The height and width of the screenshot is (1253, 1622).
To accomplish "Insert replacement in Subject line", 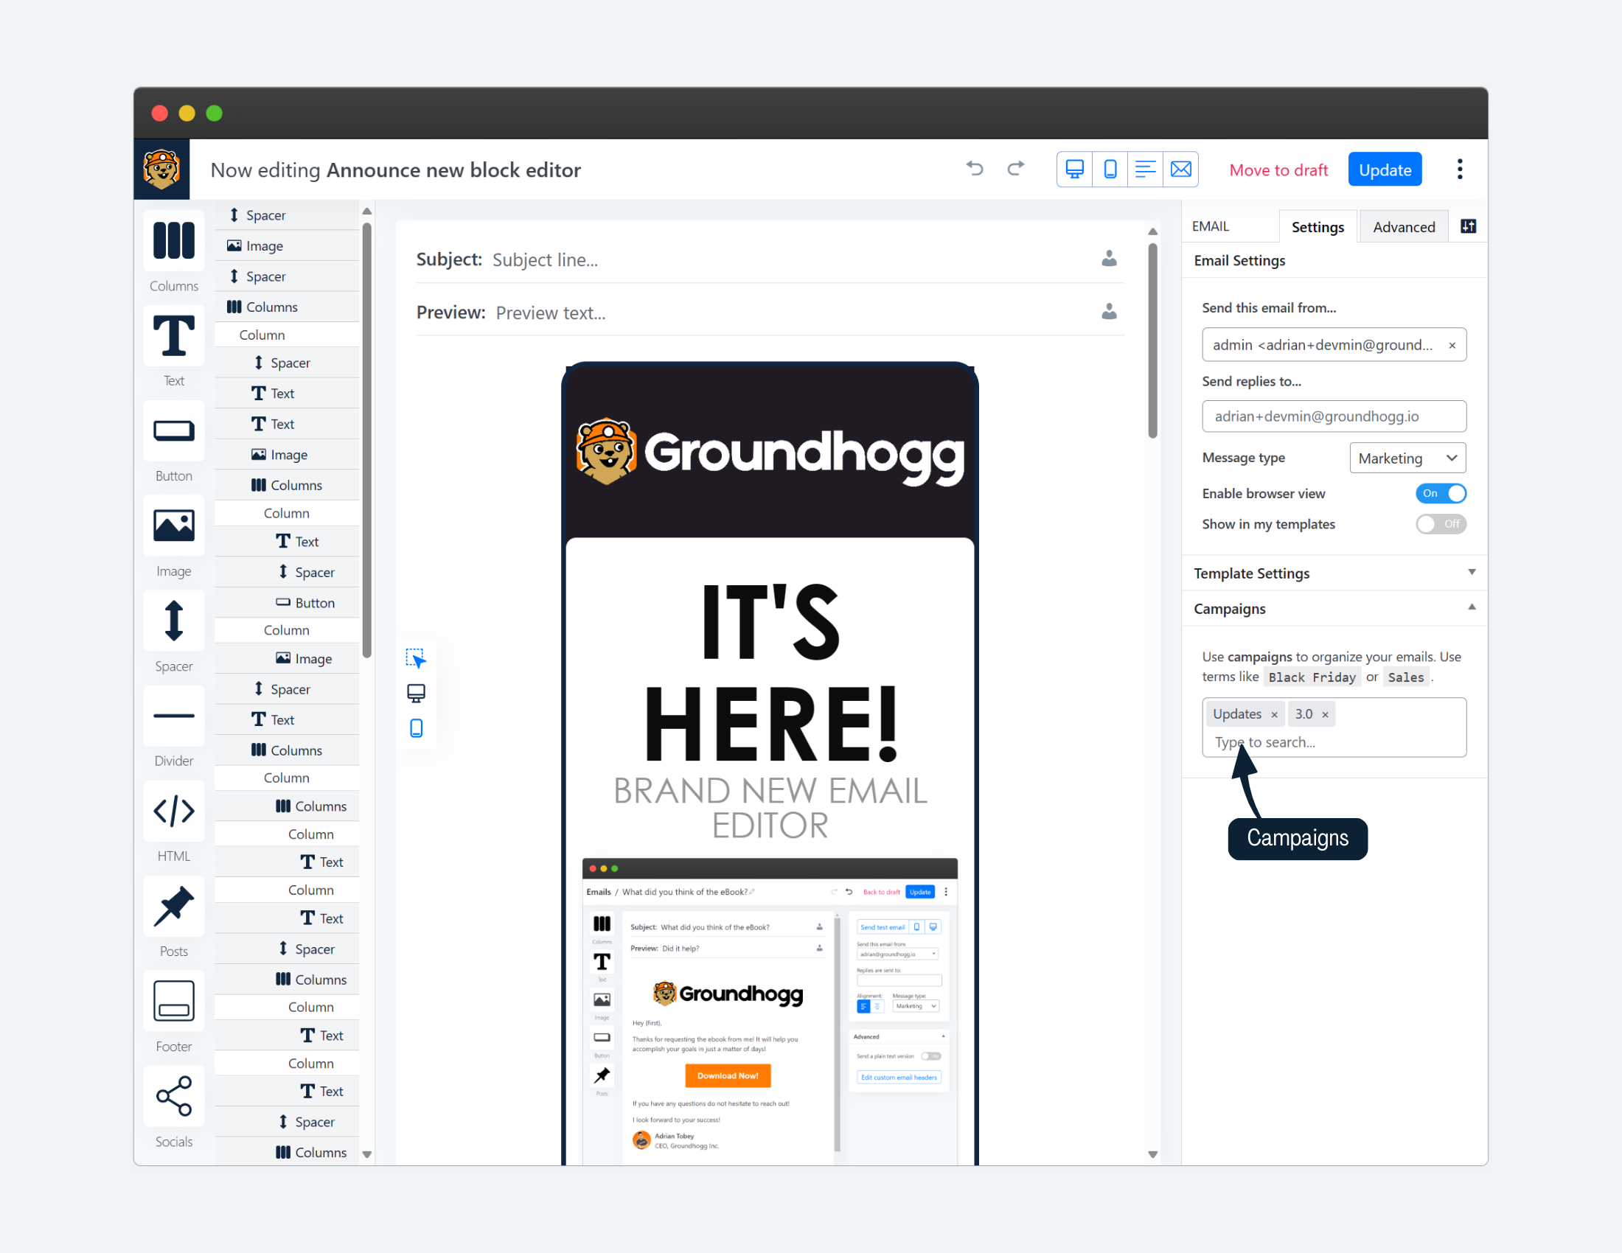I will (x=1109, y=259).
